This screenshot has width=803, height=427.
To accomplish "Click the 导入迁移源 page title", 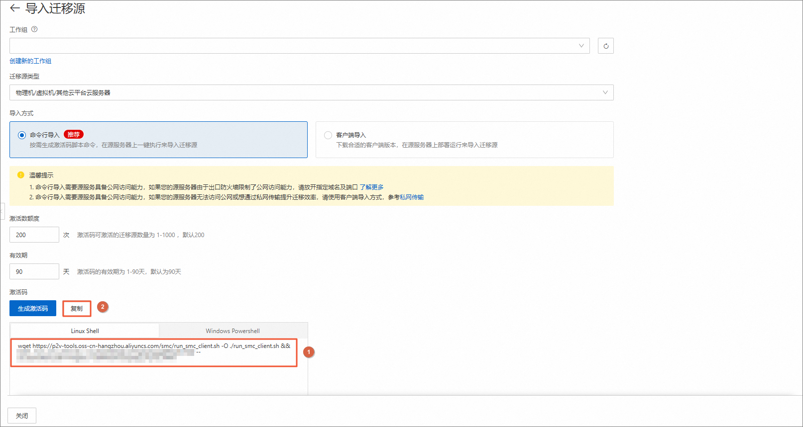I will pos(55,8).
